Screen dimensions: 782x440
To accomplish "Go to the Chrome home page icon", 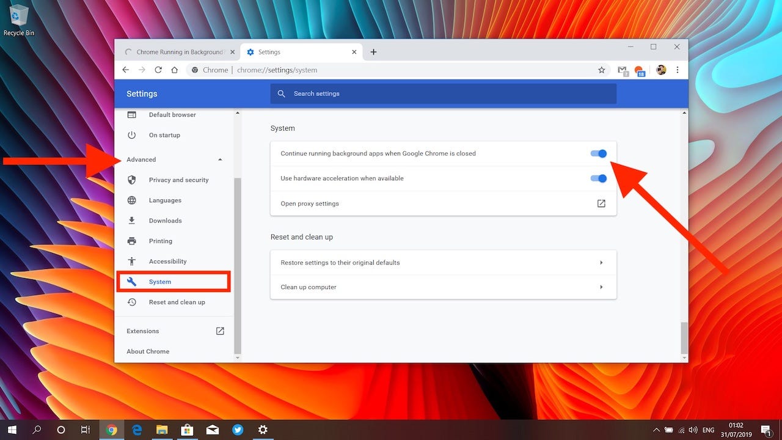I will pyautogui.click(x=174, y=70).
